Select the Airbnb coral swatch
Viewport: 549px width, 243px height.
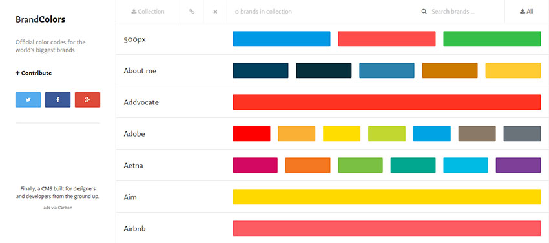(387, 228)
